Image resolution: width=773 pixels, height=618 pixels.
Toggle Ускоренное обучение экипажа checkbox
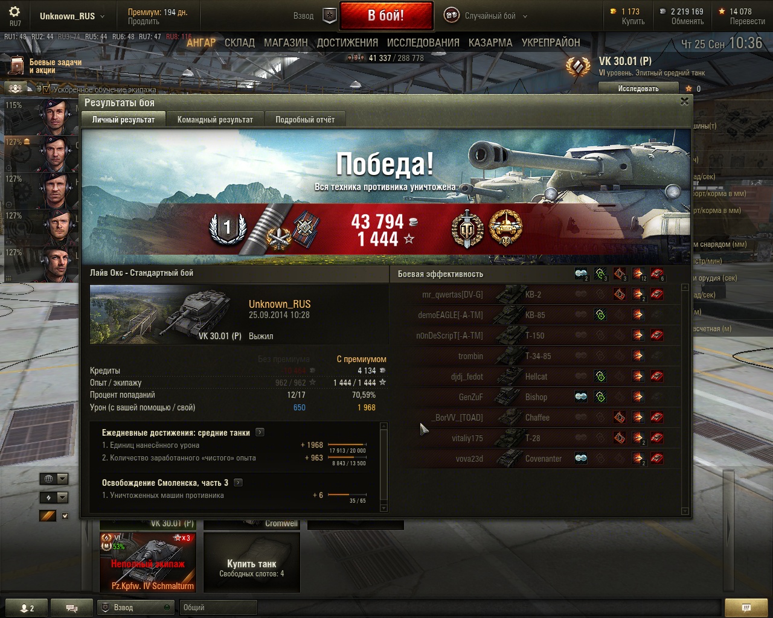tap(47, 89)
